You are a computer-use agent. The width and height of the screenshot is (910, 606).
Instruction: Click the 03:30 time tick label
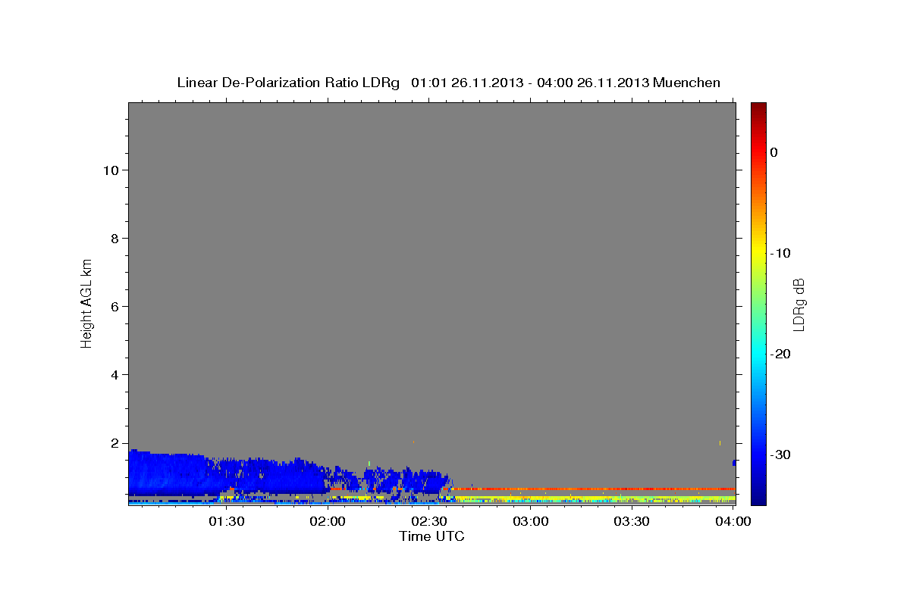(x=631, y=522)
